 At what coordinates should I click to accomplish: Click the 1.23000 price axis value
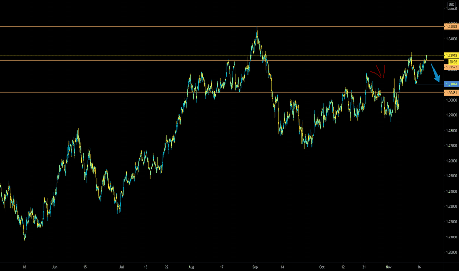pos(452,206)
